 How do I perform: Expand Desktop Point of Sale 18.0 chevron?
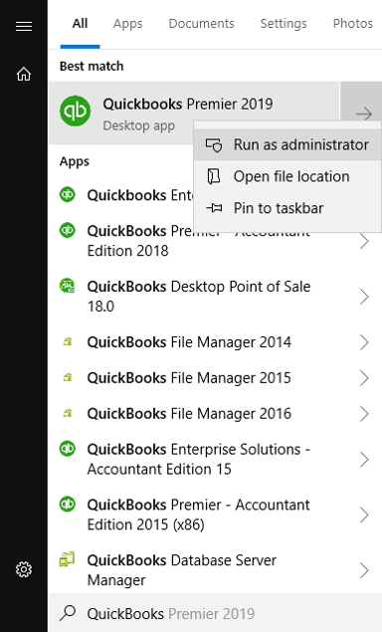[x=364, y=297]
